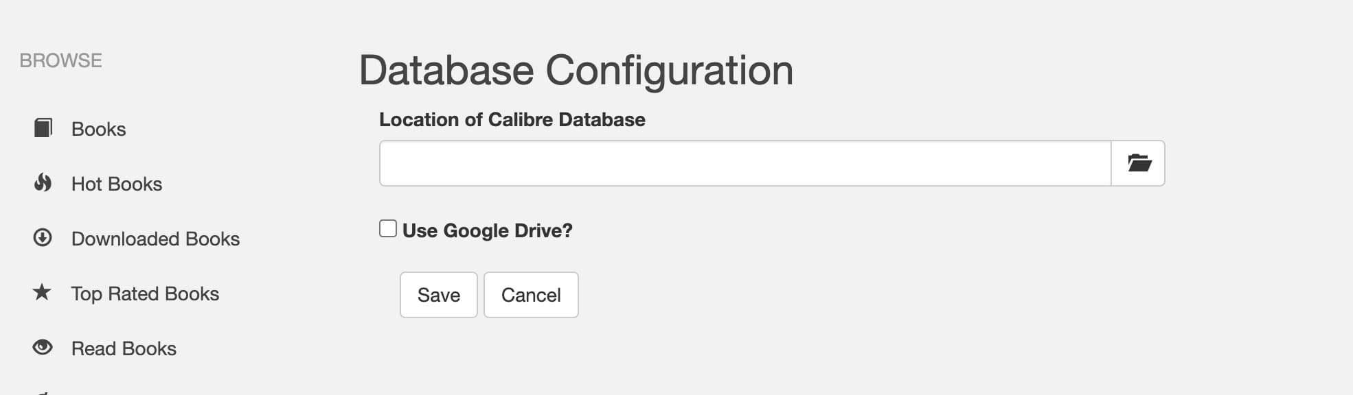This screenshot has width=1353, height=395.
Task: Click the flame icon for Hot Books
Action: pos(43,183)
